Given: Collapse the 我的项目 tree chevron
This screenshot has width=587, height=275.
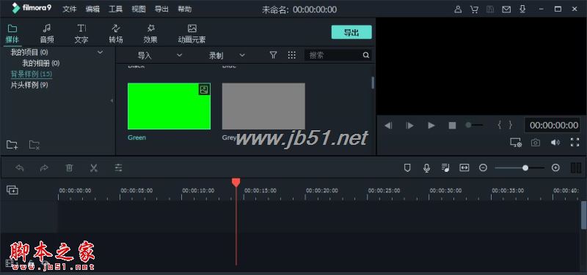Looking at the screenshot, I should [x=100, y=52].
